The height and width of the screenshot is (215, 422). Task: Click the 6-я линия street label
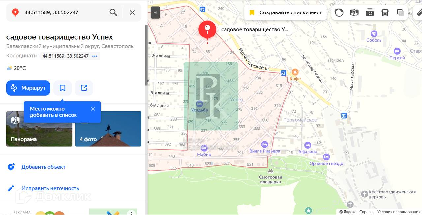pyautogui.click(x=160, y=105)
